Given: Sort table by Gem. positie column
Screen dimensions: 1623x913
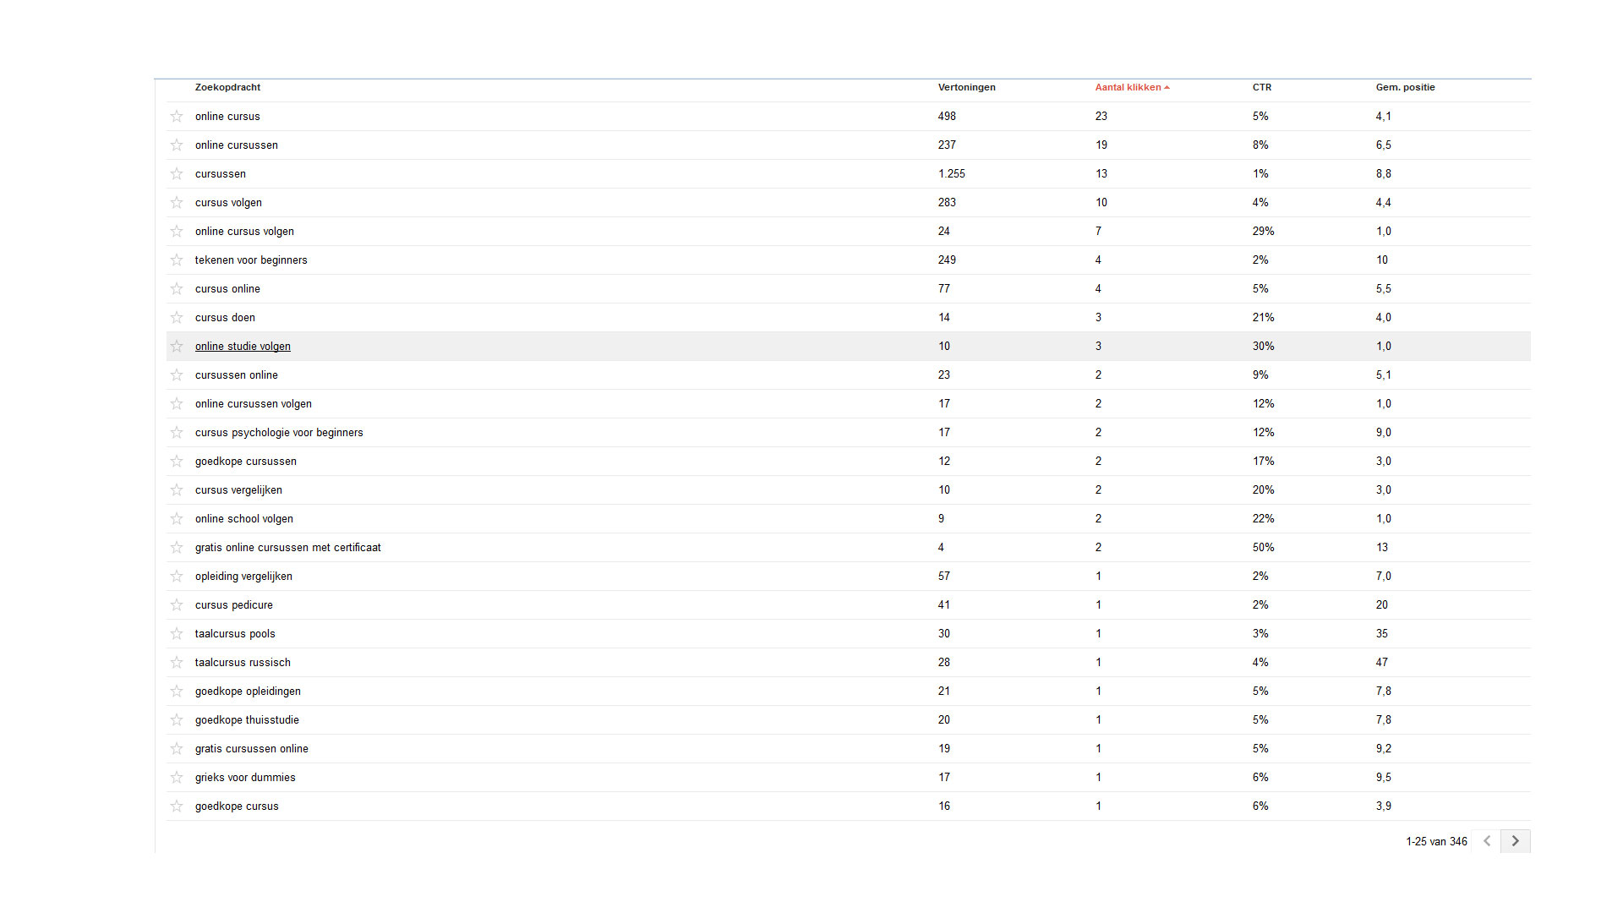Looking at the screenshot, I should click(1405, 87).
